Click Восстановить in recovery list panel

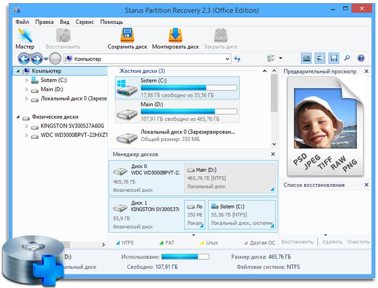coord(297,242)
